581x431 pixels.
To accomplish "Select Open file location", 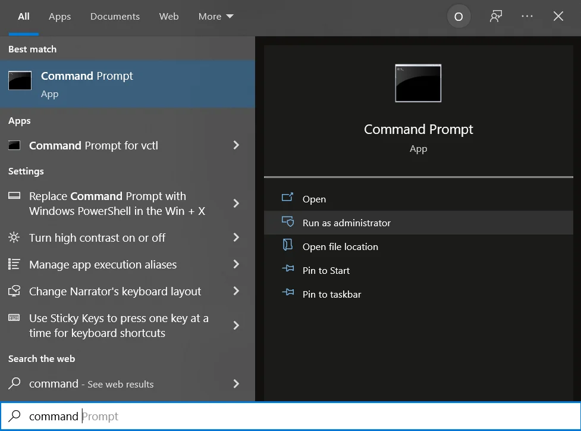I will click(x=418, y=246).
